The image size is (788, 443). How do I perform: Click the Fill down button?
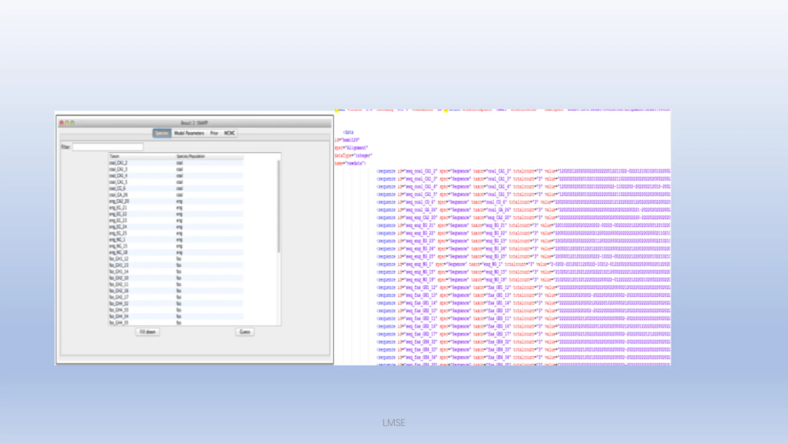(147, 332)
